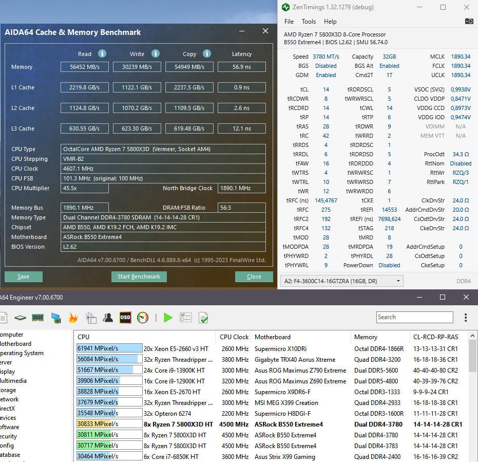Image resolution: width=478 pixels, height=462 pixels.
Task: Launch System Stability Test flame icon
Action: point(73,318)
